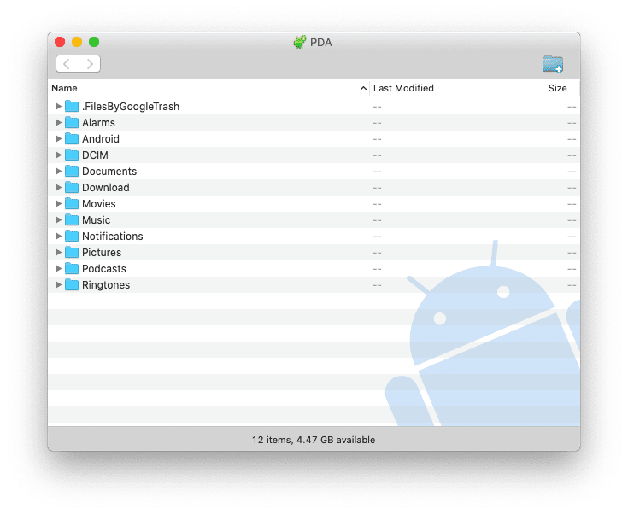Click the status text '12 items, 4.47 GB available'
628x514 pixels.
314,440
